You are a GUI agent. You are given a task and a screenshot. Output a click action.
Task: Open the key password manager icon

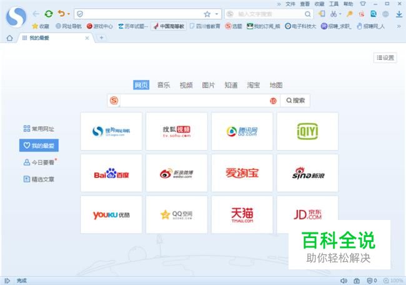point(350,14)
